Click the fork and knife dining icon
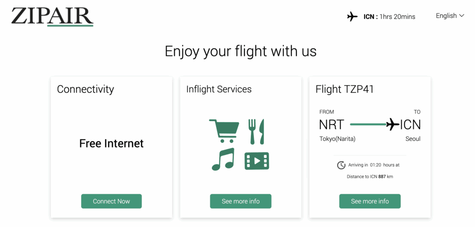Screen dimensions: 475x227 tap(257, 131)
